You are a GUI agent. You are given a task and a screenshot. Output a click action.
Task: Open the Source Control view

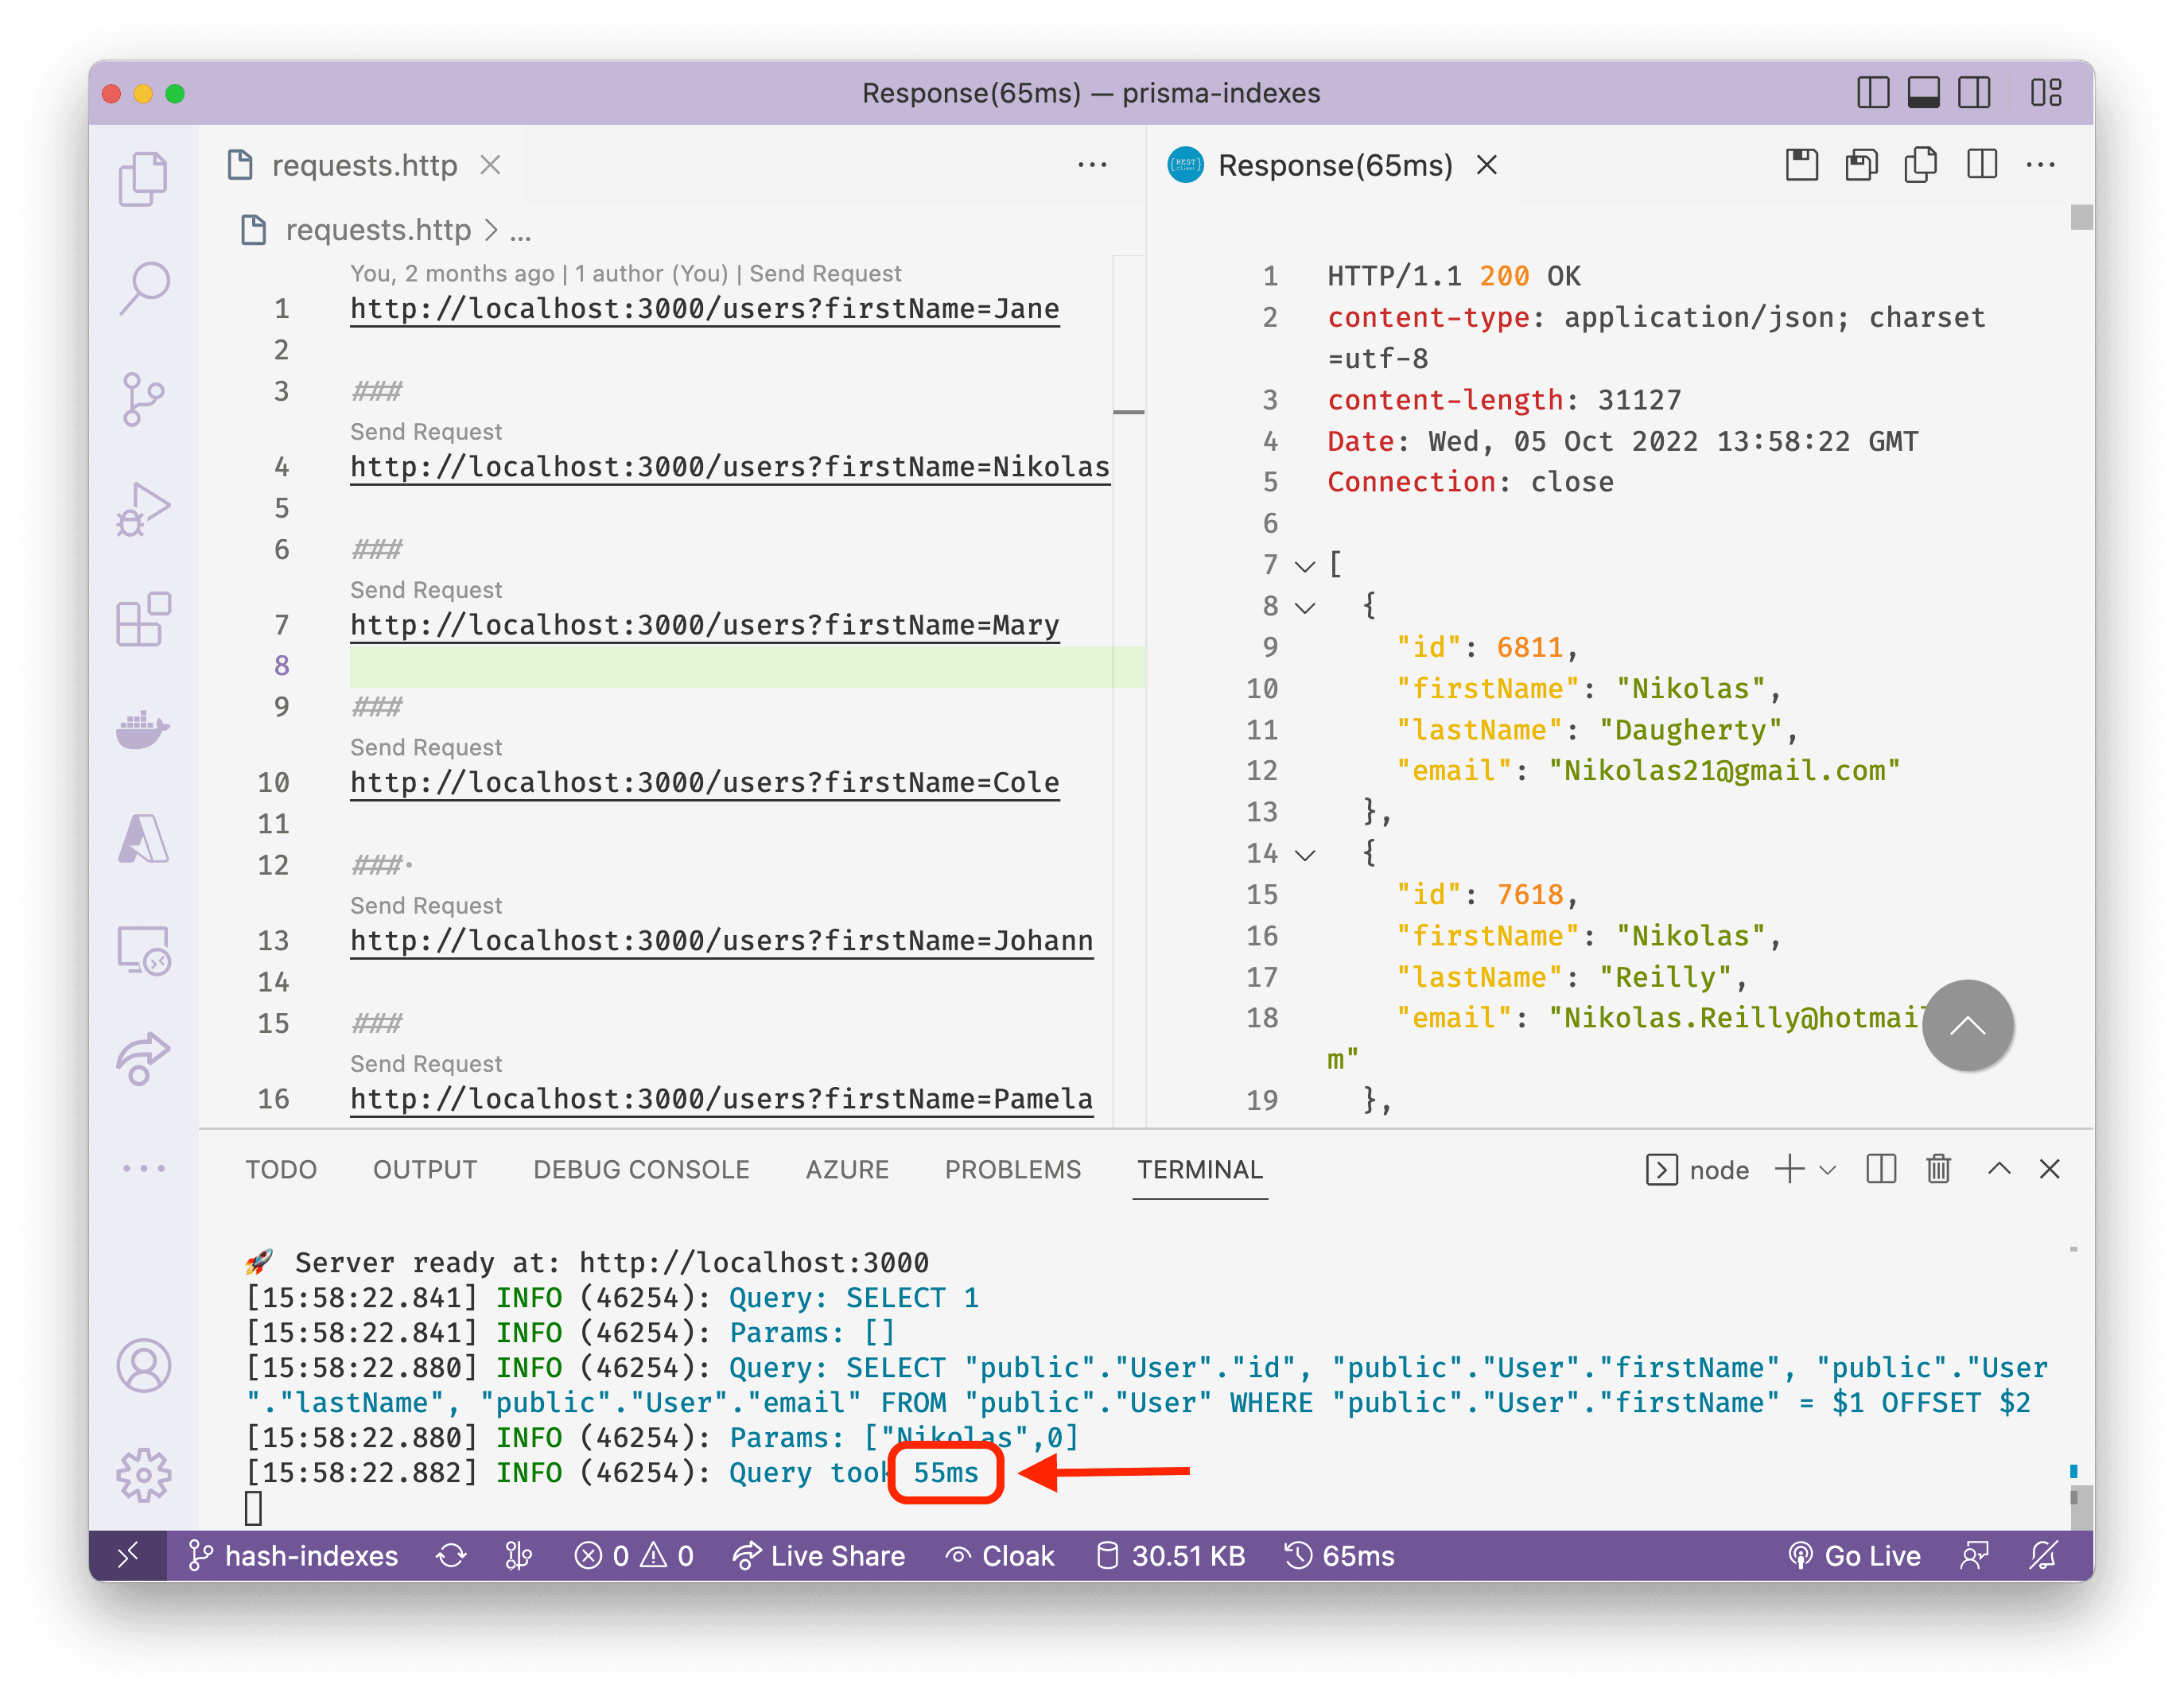pyautogui.click(x=143, y=399)
